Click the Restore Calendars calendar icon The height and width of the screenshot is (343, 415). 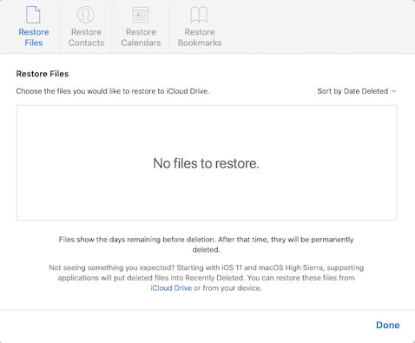coord(141,15)
